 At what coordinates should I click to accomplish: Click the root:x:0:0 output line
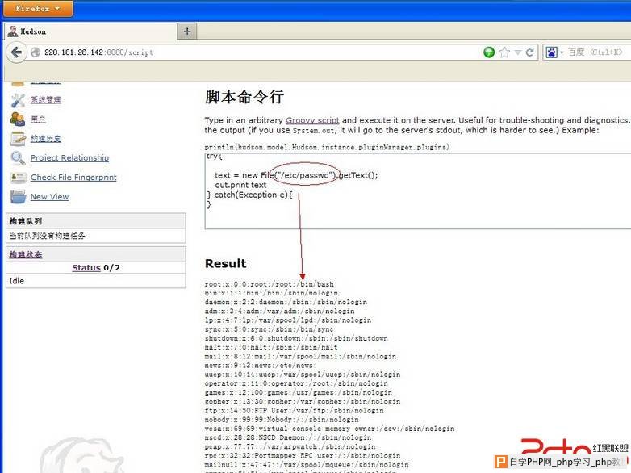coord(270,284)
